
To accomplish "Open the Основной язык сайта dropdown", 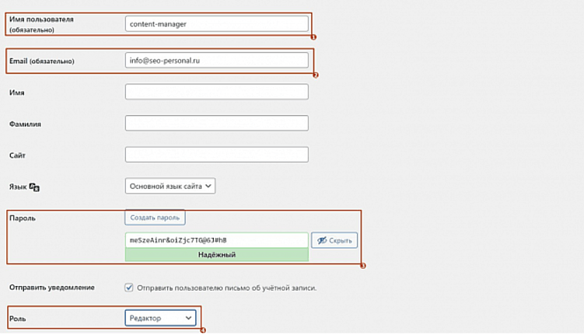I will pyautogui.click(x=170, y=186).
